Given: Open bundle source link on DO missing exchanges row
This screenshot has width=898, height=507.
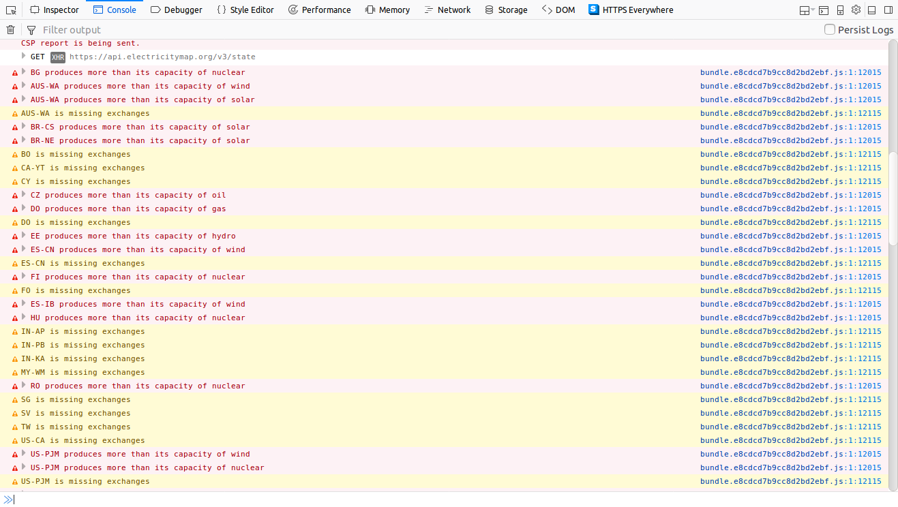Looking at the screenshot, I should (790, 222).
